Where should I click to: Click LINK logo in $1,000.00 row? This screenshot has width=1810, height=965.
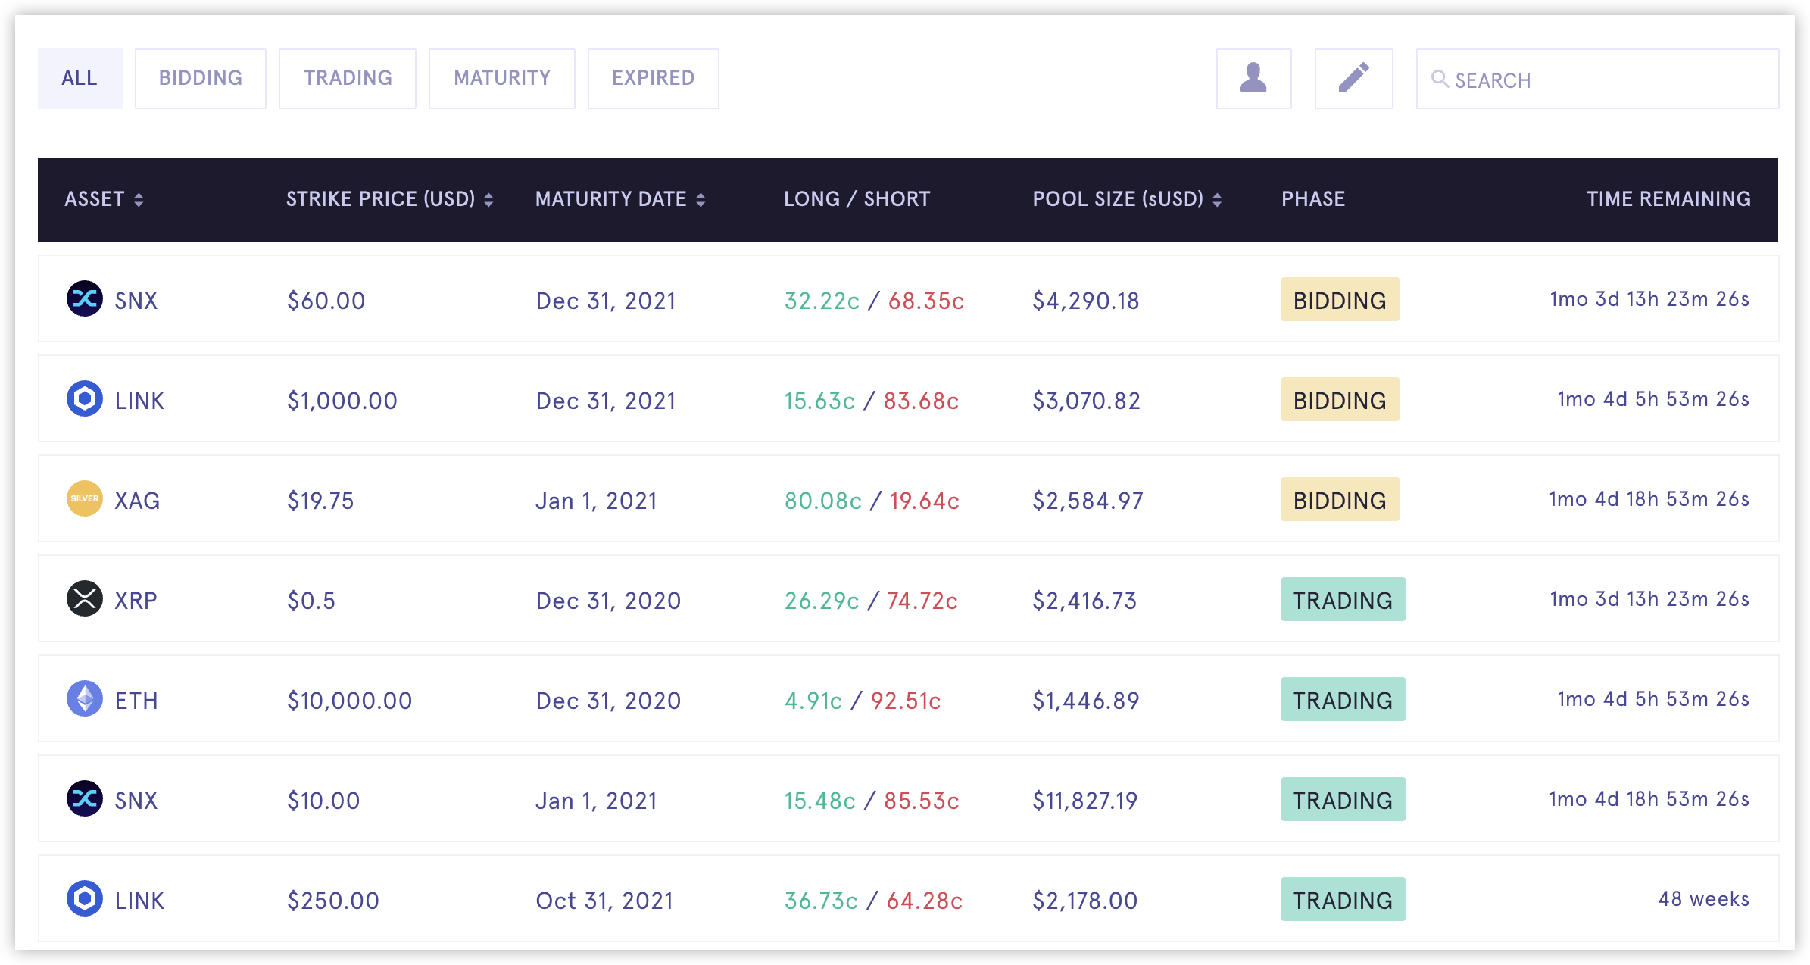[x=85, y=398]
